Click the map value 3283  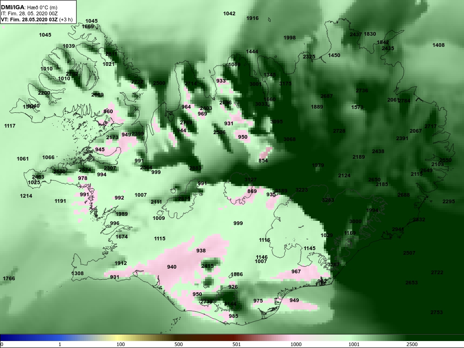328,200
